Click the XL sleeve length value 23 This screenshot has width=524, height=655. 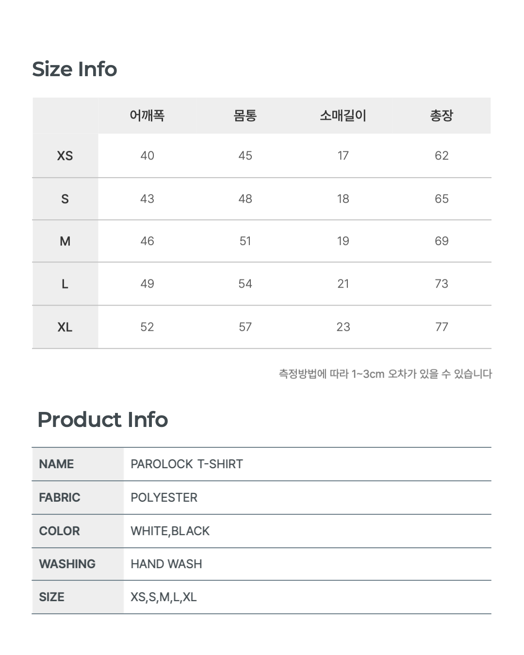(343, 327)
